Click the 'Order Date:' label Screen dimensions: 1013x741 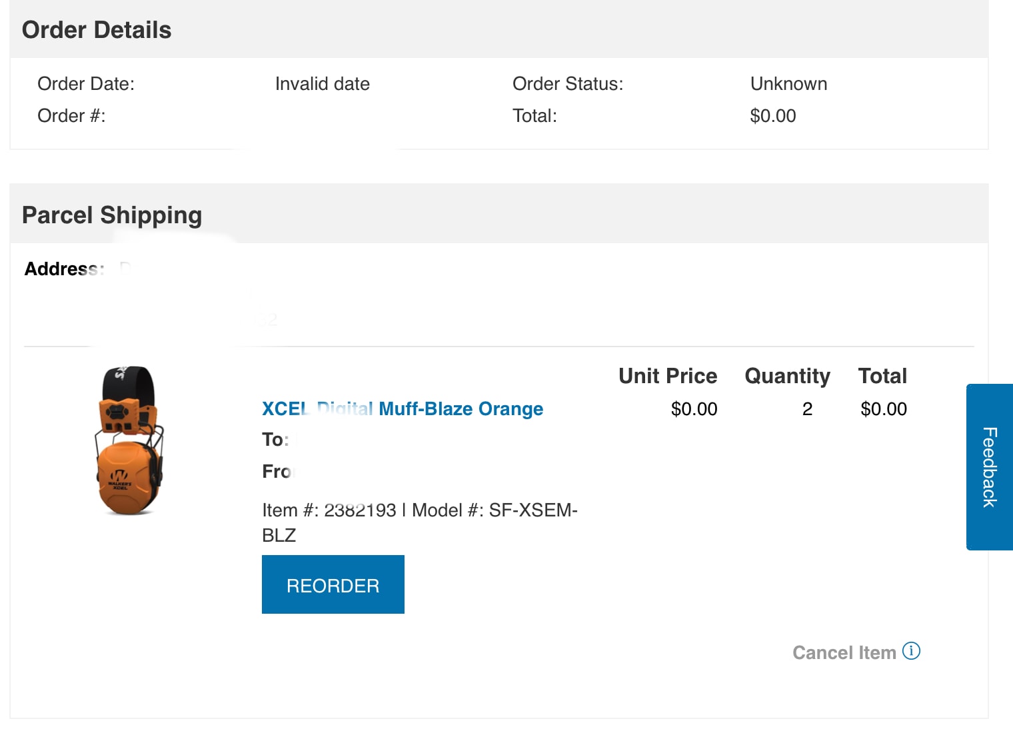click(86, 84)
